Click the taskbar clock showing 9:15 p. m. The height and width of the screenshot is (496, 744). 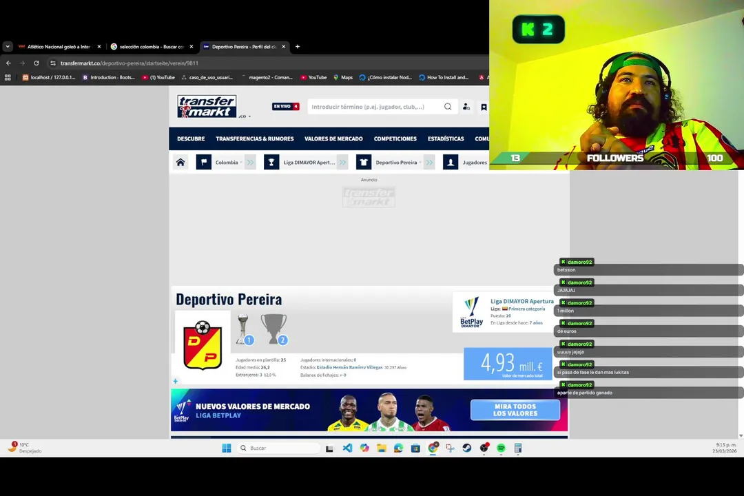pos(724,448)
